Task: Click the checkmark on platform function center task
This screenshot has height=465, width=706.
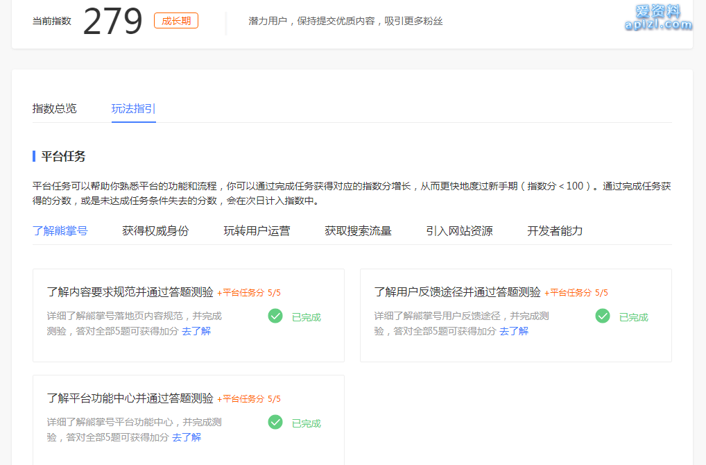Action: 275,422
